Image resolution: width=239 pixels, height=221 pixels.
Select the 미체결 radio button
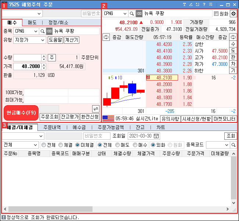(x=77, y=145)
